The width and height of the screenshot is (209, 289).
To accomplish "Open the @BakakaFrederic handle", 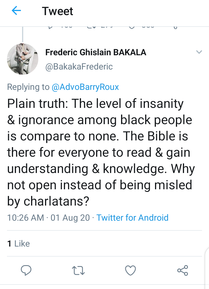I will [79, 67].
